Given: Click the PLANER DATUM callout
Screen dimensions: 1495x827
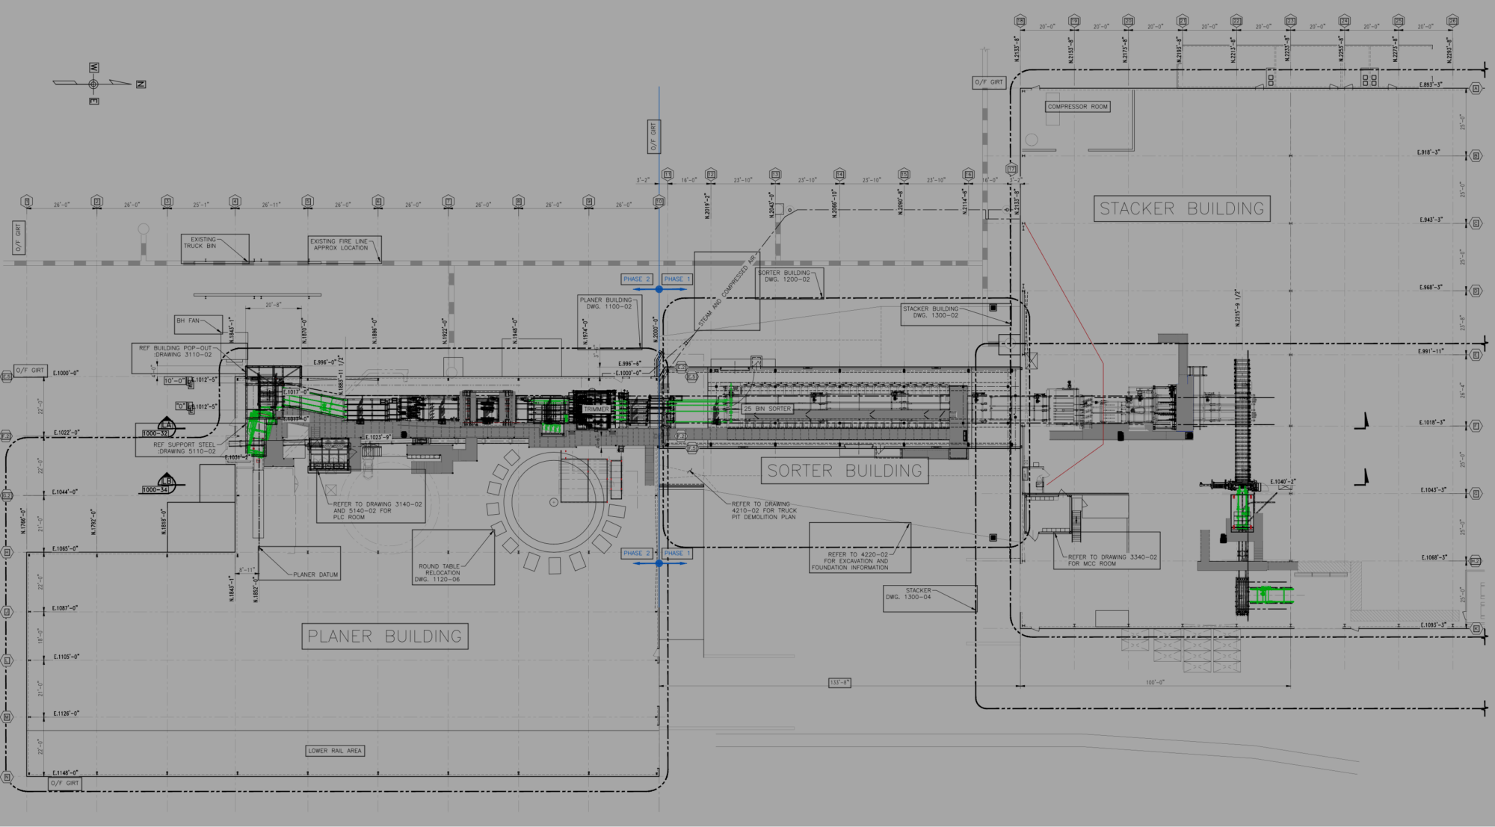Looking at the screenshot, I should coord(315,574).
